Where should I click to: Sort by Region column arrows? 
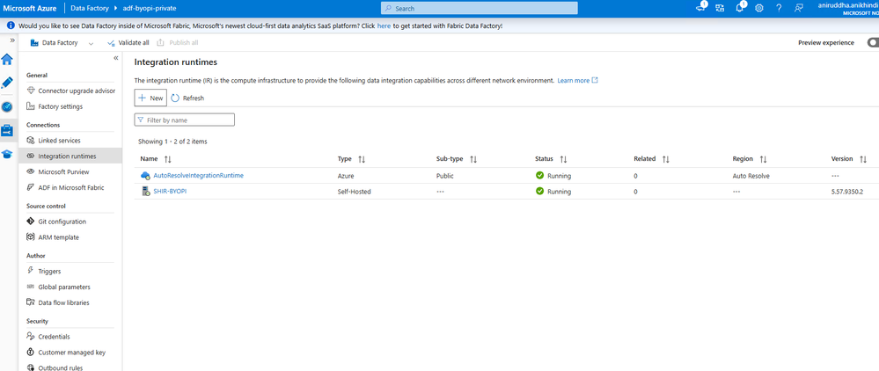point(763,159)
